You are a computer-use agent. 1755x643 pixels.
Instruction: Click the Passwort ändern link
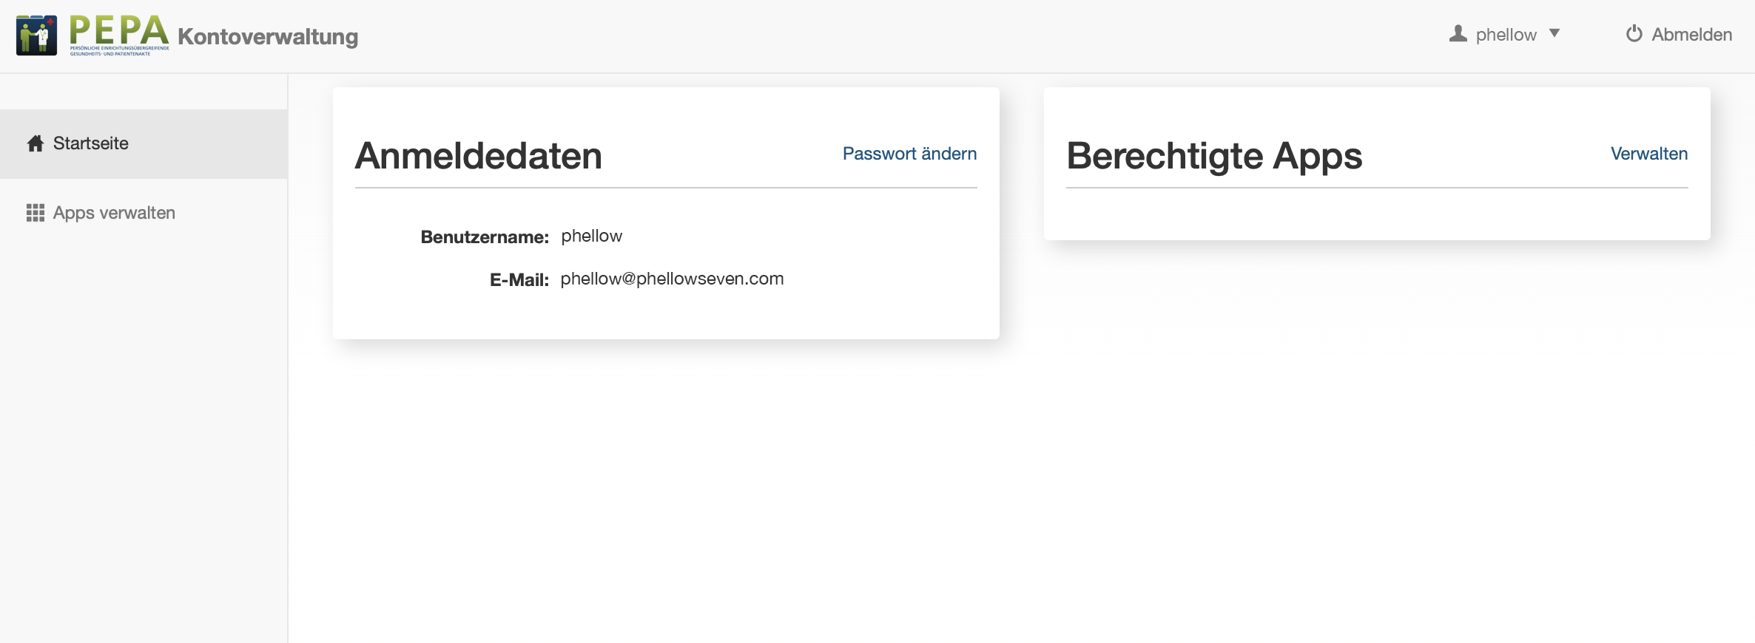pyautogui.click(x=909, y=154)
